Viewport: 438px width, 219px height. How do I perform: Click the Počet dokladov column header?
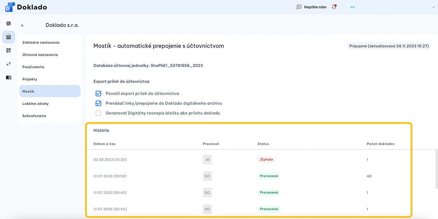click(x=381, y=144)
